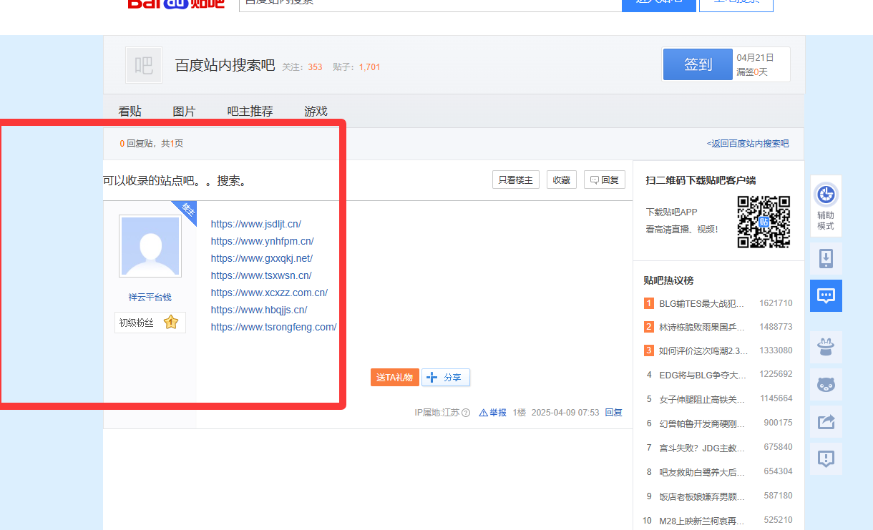Viewport: 873px width, 530px height.
Task: Click the mobile download sidebar icon
Action: (826, 258)
